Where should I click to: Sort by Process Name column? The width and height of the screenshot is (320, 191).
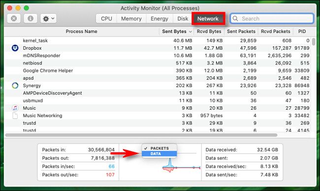coord(81,32)
